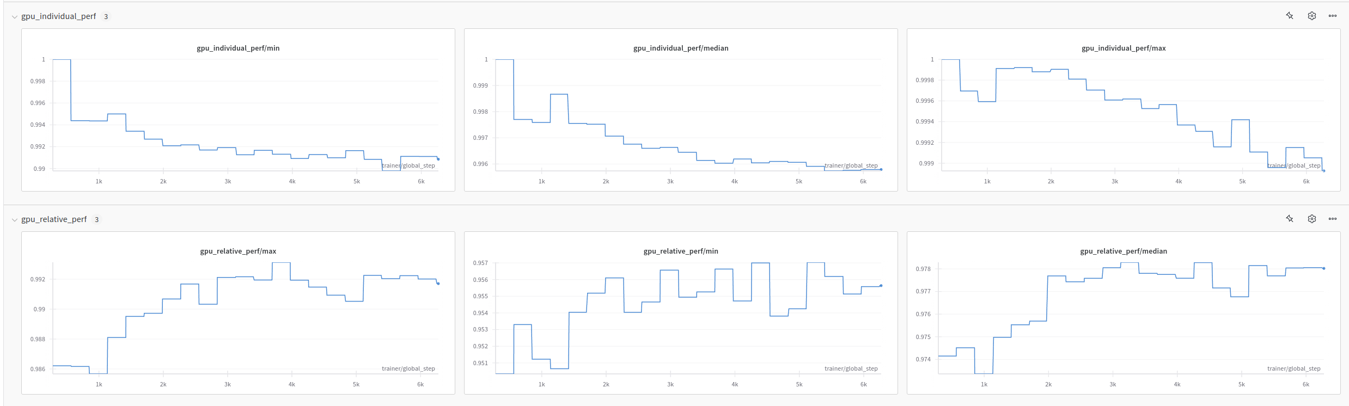Select the gpu_individual_perf/median chart title

[681, 48]
